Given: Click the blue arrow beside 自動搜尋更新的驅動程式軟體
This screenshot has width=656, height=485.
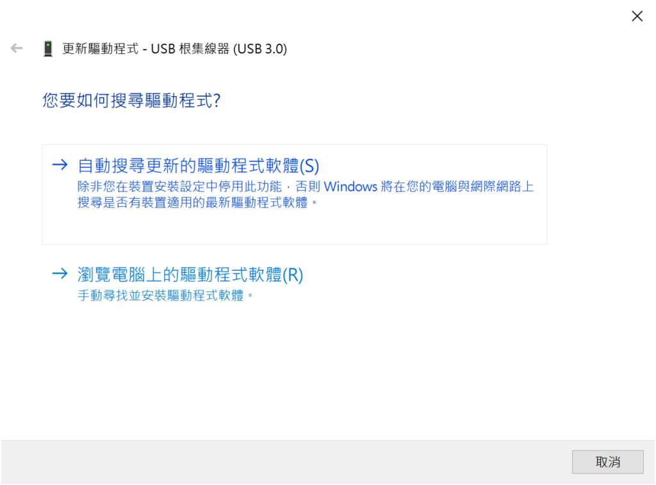Looking at the screenshot, I should [60, 165].
